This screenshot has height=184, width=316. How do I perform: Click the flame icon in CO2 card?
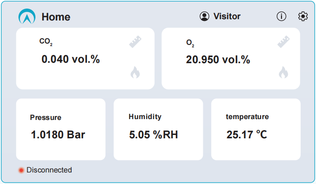pyautogui.click(x=135, y=72)
